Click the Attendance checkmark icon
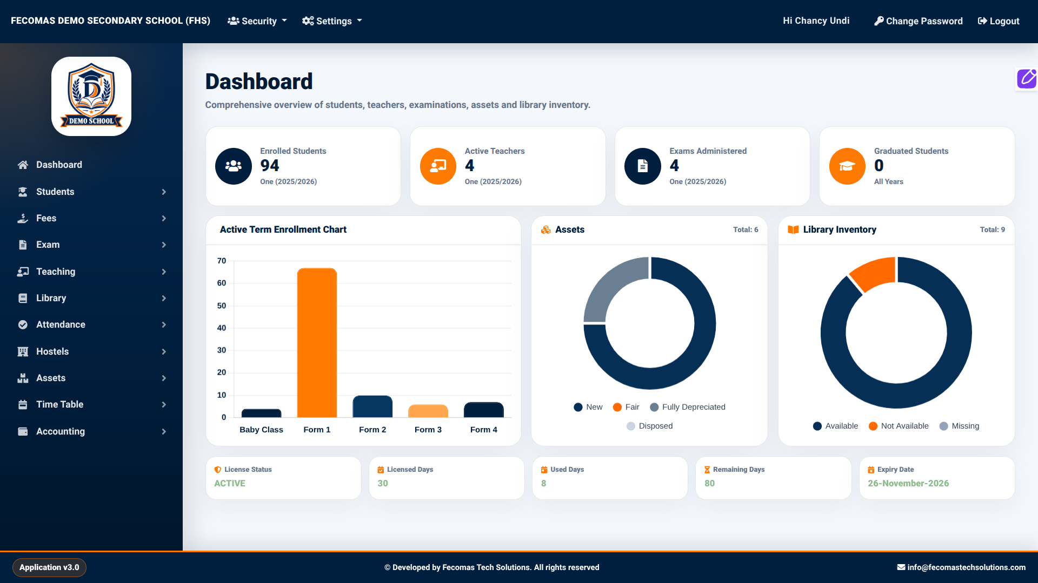This screenshot has height=583, width=1038. (x=23, y=325)
